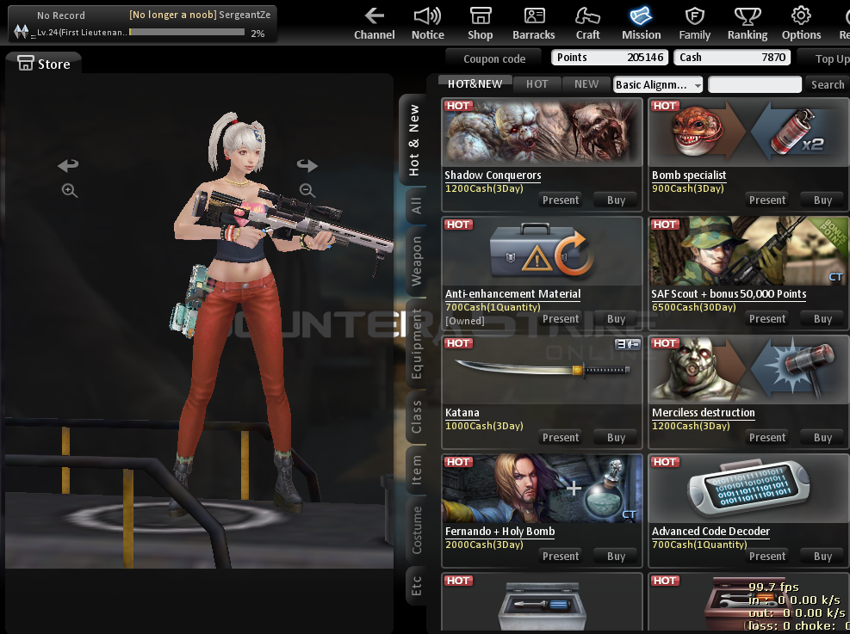Image resolution: width=850 pixels, height=634 pixels.
Task: Rotate character right with arrow icon
Action: coord(307,164)
